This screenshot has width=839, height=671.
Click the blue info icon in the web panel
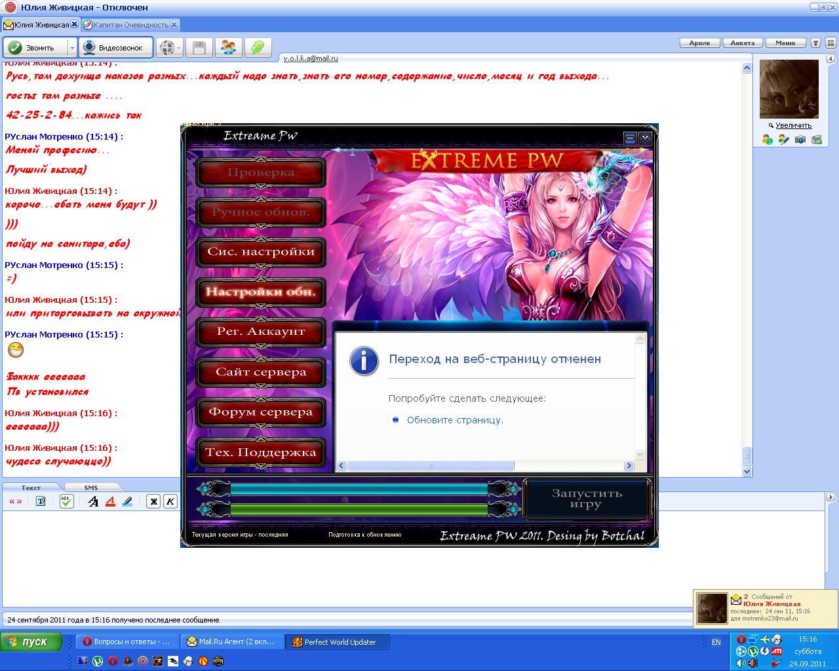pyautogui.click(x=364, y=360)
